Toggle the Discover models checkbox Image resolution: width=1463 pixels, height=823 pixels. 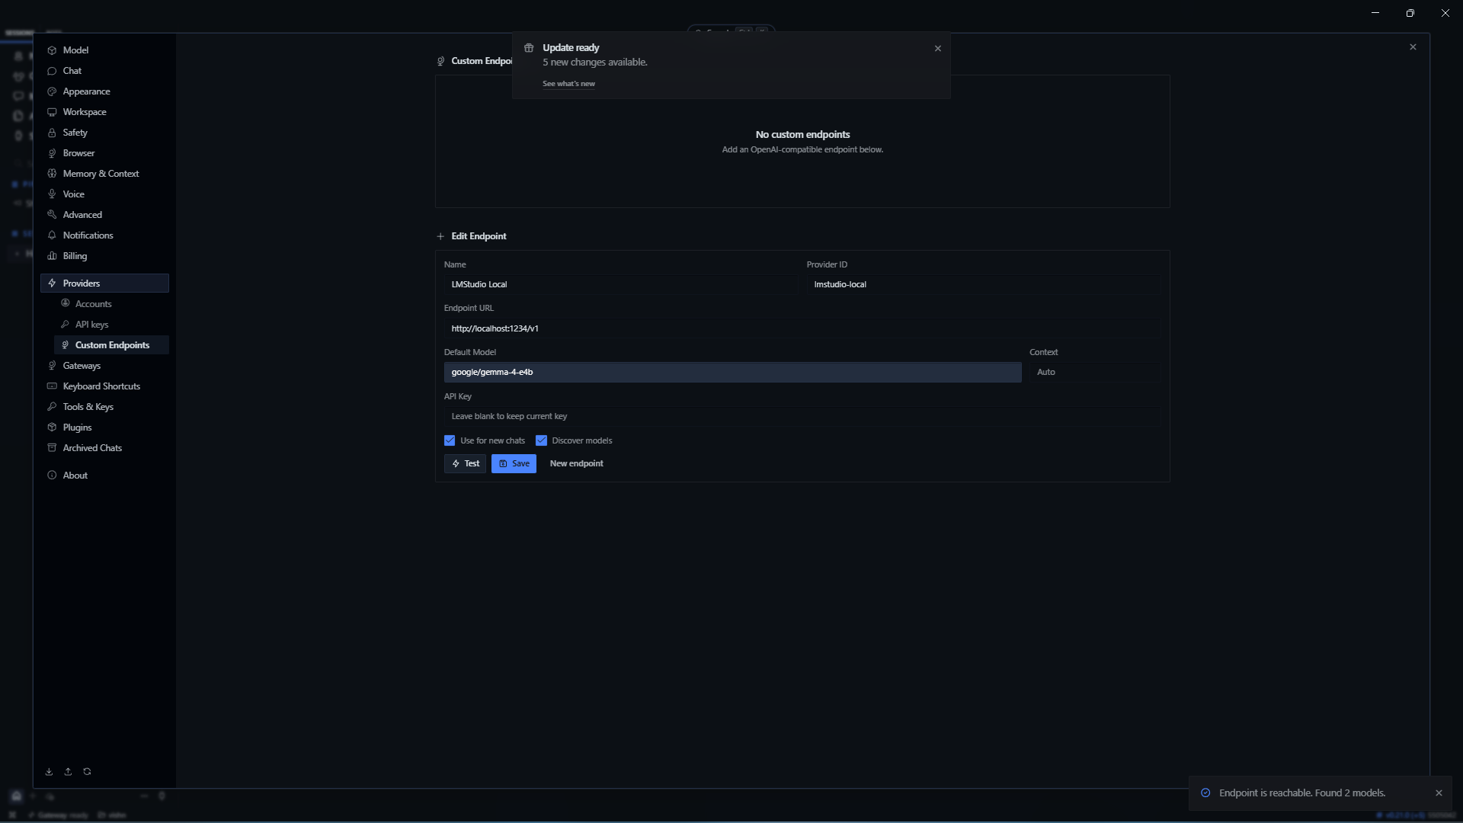point(541,440)
